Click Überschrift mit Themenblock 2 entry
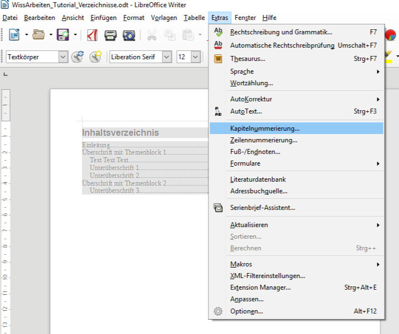This screenshot has width=399, height=334. click(124, 183)
